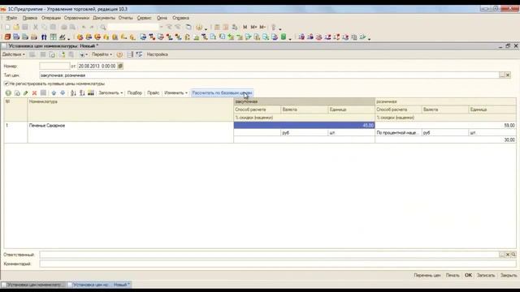
Task: Open the Перейти dropdown menu
Action: (x=102, y=54)
